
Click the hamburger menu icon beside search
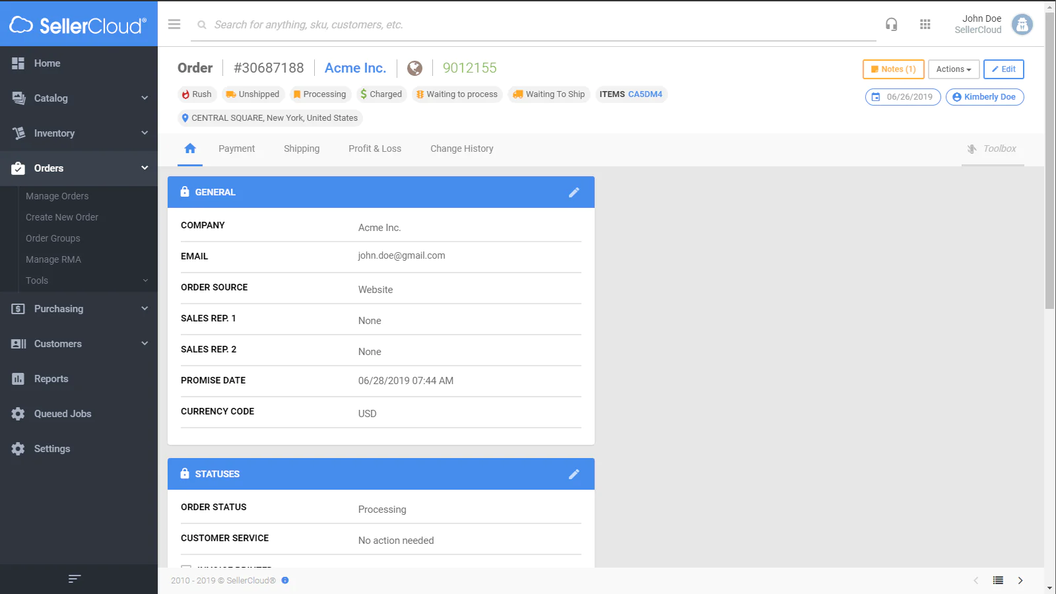(x=174, y=24)
